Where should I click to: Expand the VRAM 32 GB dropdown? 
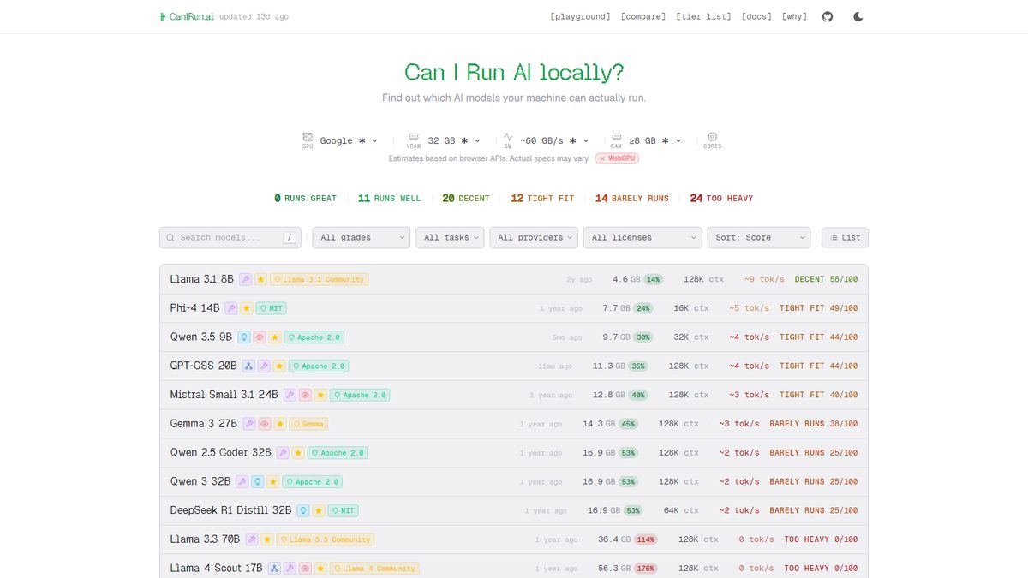(454, 140)
